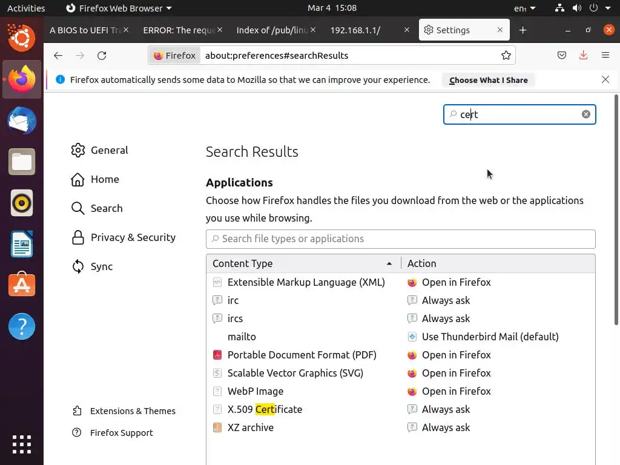
Task: Launch Thunderbird Mail from the dock
Action: point(22,120)
